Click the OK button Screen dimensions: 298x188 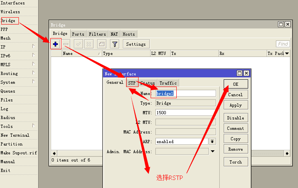coord(236,84)
